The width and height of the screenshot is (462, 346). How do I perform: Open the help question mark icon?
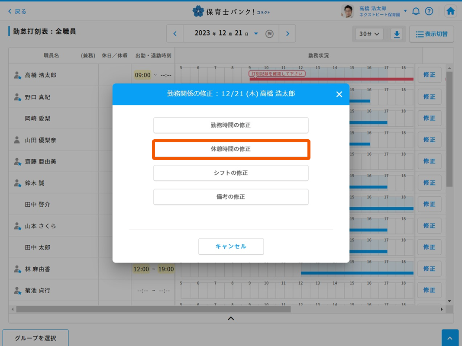pyautogui.click(x=429, y=11)
